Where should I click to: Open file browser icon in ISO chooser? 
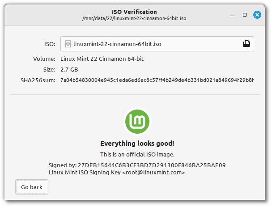(246, 44)
